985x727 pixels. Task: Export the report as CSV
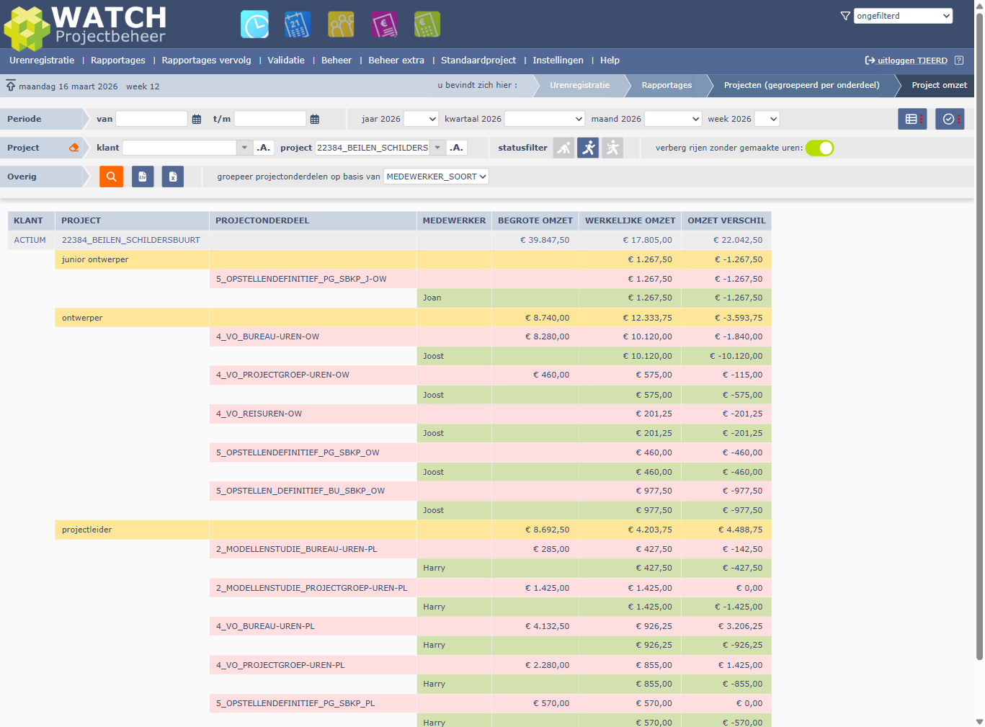[x=143, y=177]
